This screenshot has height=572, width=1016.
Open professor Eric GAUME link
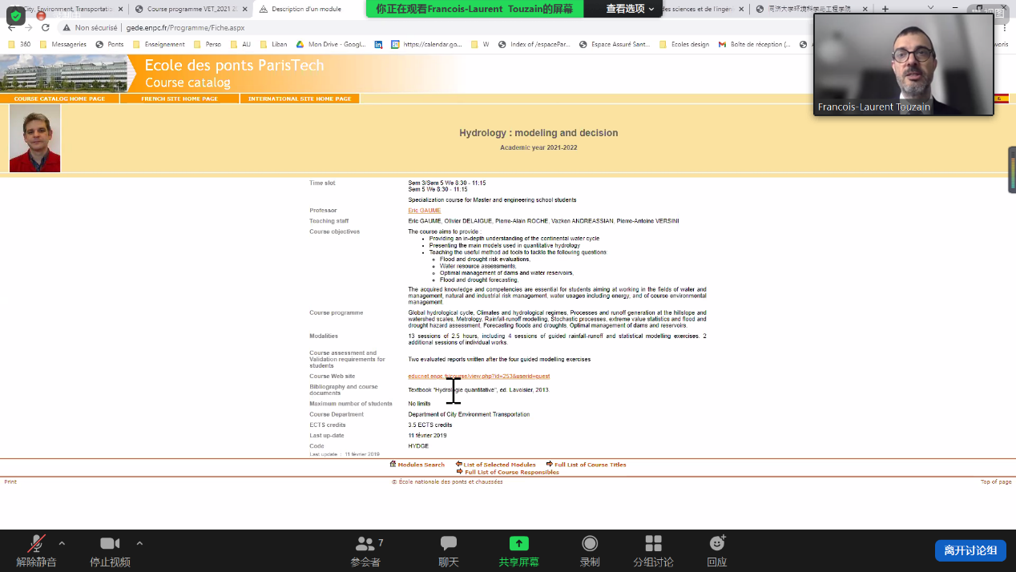point(425,211)
